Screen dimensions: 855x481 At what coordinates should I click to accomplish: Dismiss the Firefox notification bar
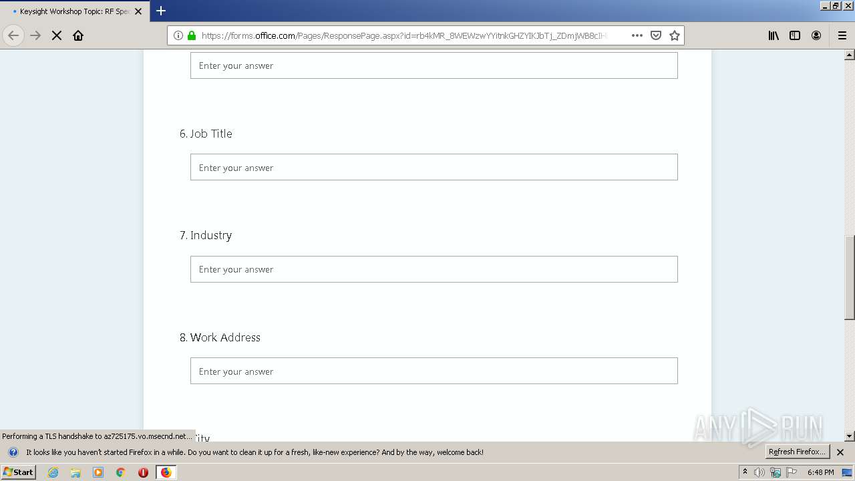click(x=840, y=452)
